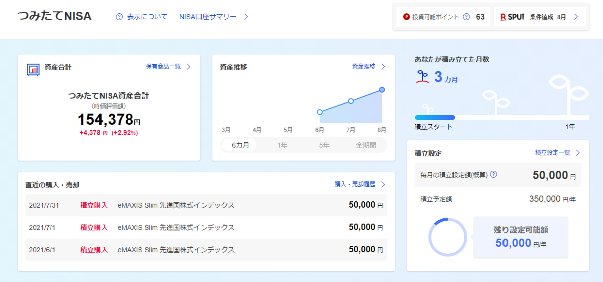Click monthly amount 50,000円 in 積立設定
The width and height of the screenshot is (603, 282).
(x=554, y=175)
